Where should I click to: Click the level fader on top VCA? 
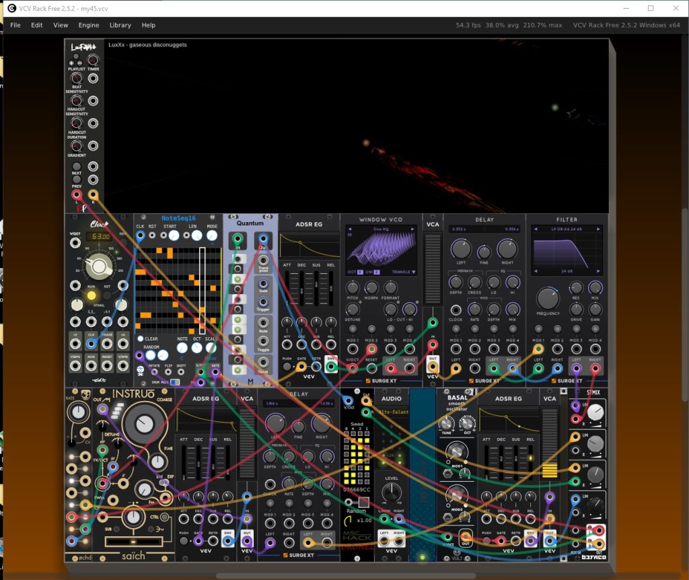pyautogui.click(x=433, y=268)
